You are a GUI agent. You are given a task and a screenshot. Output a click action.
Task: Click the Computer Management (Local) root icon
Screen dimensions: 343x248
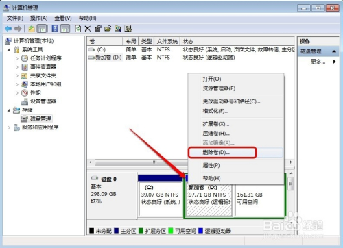[8, 41]
